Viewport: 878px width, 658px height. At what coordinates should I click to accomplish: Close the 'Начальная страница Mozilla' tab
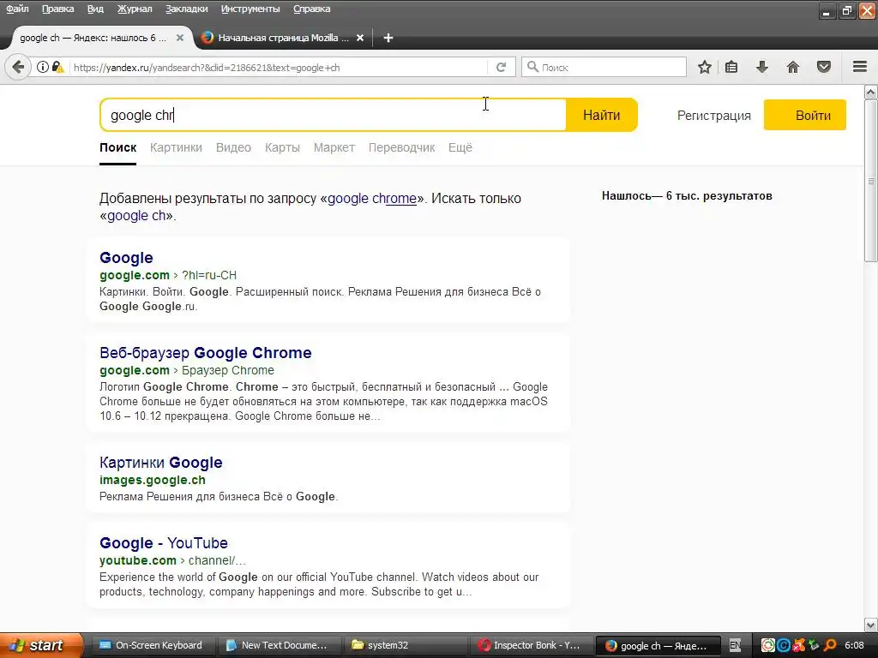(x=360, y=38)
